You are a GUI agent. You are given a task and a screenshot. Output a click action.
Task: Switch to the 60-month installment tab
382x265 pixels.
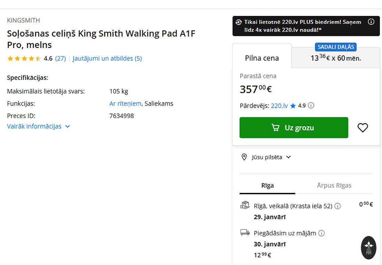click(335, 58)
